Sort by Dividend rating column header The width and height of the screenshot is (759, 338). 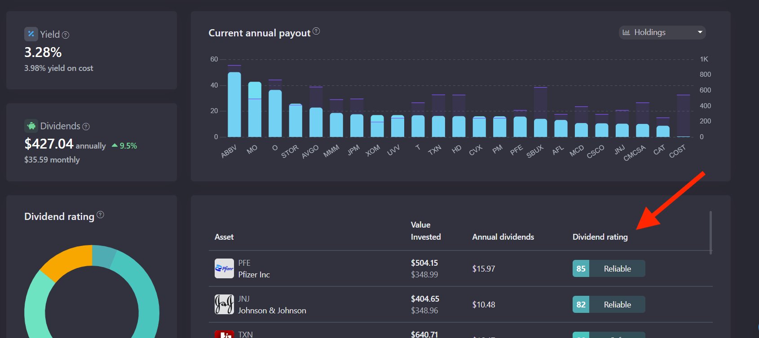600,237
